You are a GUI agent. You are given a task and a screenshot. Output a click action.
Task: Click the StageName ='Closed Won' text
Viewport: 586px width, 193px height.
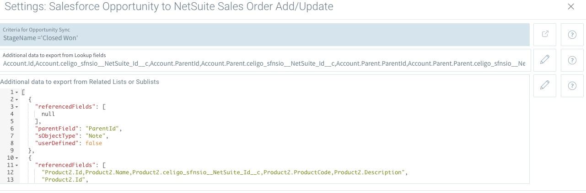point(41,38)
